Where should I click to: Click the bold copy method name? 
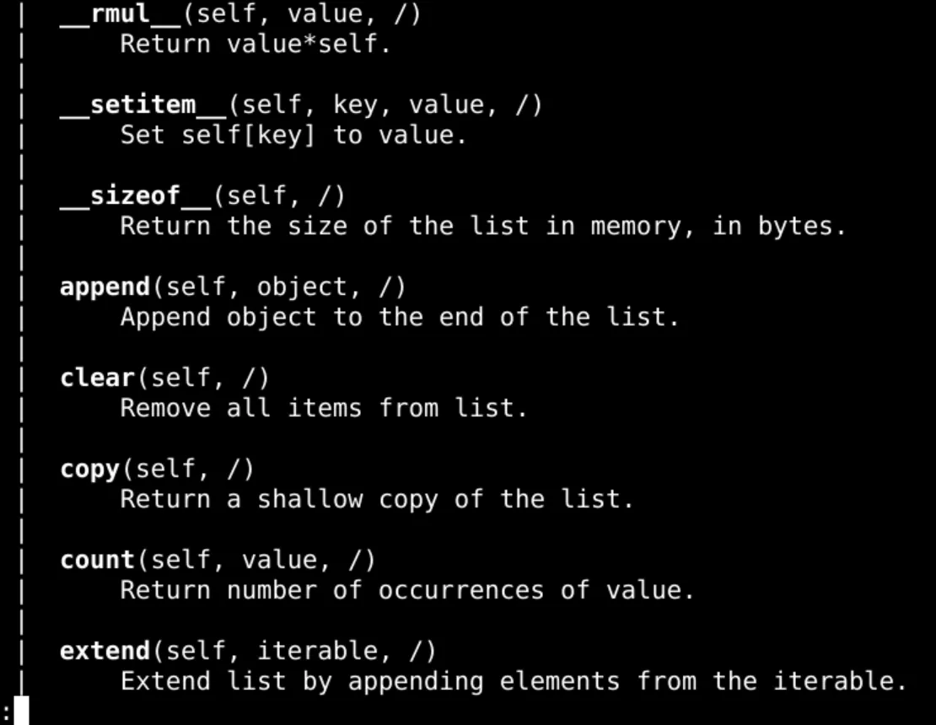click(x=89, y=469)
